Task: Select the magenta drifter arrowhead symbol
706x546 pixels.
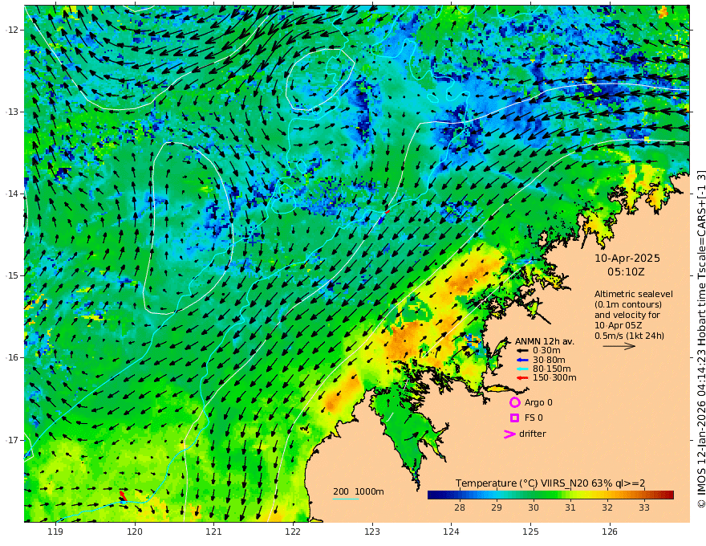Action: [509, 434]
